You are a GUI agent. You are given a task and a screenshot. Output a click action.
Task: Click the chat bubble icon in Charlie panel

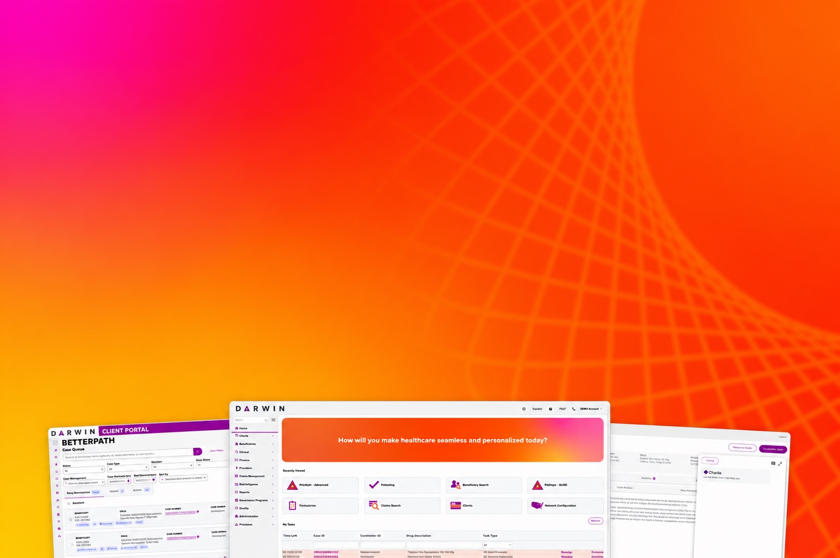pyautogui.click(x=773, y=464)
